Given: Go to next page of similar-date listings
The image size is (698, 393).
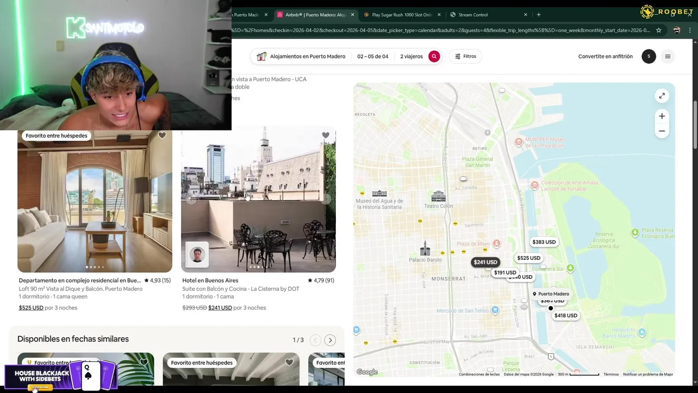Looking at the screenshot, I should 330,340.
